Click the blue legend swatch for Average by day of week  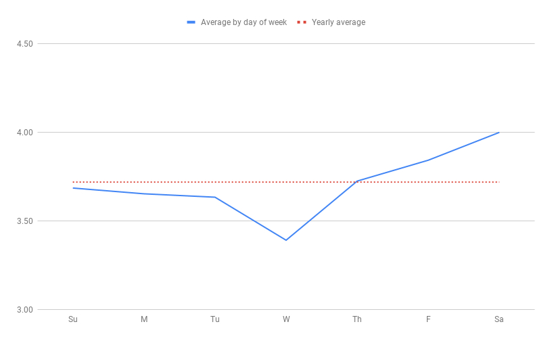tap(191, 22)
